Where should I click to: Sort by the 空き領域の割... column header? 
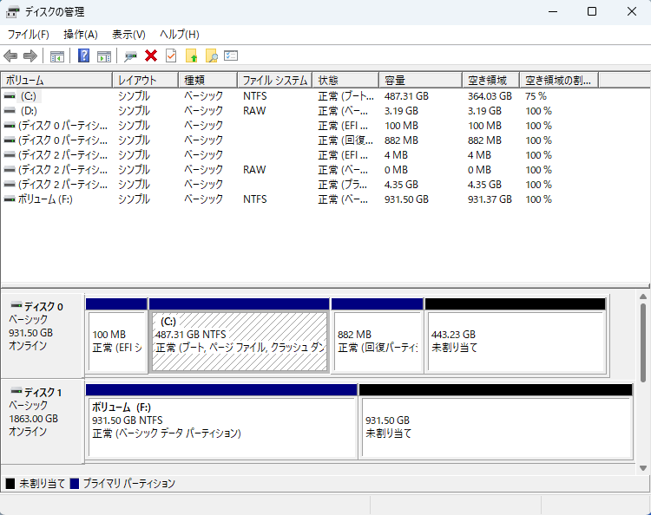point(559,80)
